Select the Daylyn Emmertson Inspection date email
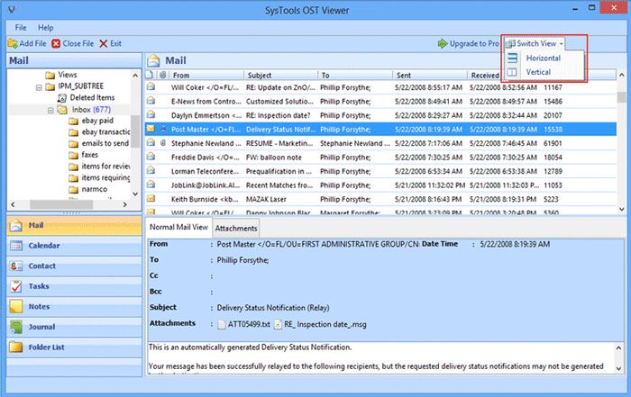This screenshot has height=397, width=631. tap(380, 115)
